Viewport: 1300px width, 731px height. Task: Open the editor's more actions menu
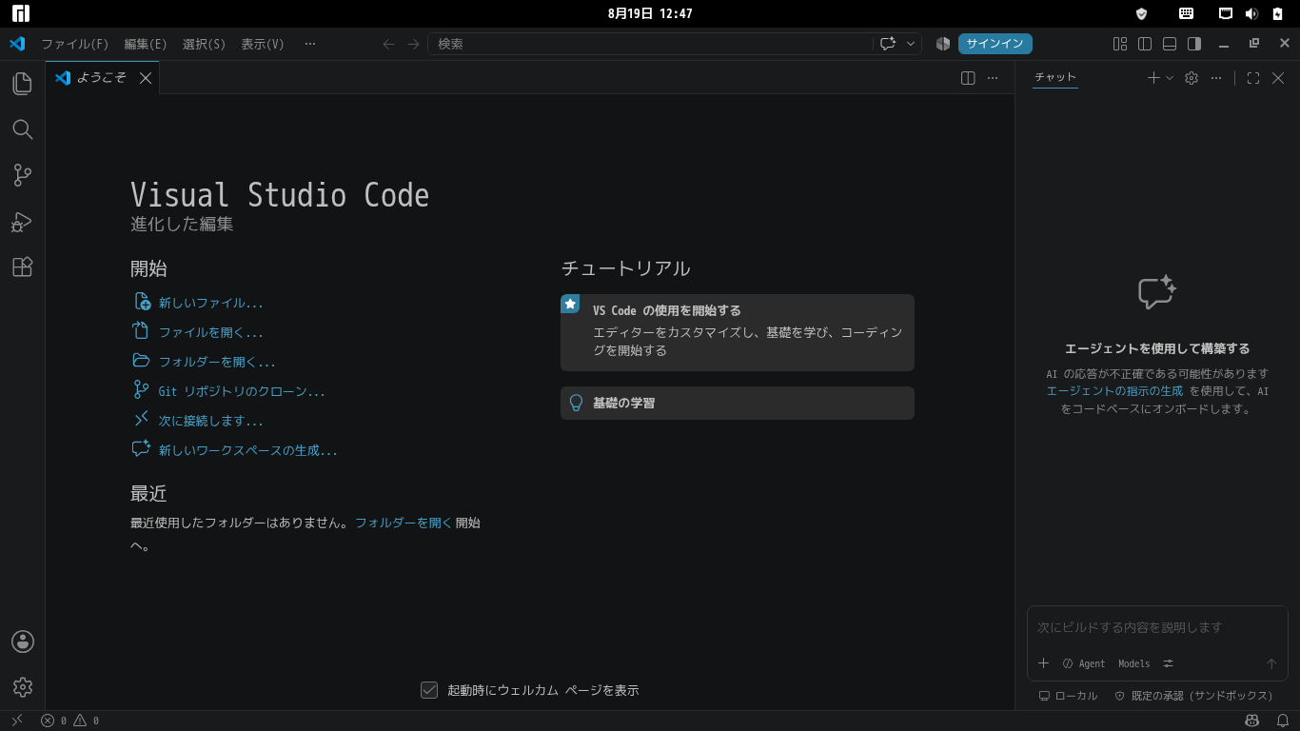pyautogui.click(x=993, y=78)
